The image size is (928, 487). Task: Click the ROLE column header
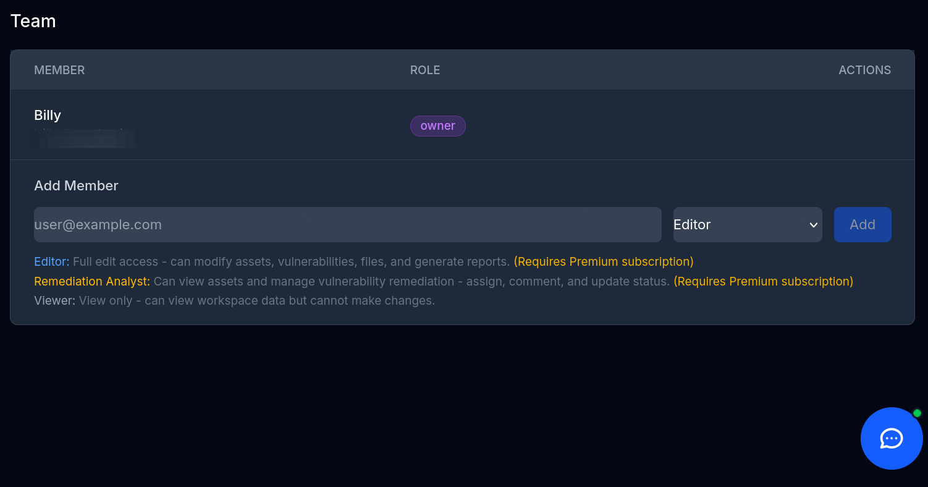[x=424, y=70]
